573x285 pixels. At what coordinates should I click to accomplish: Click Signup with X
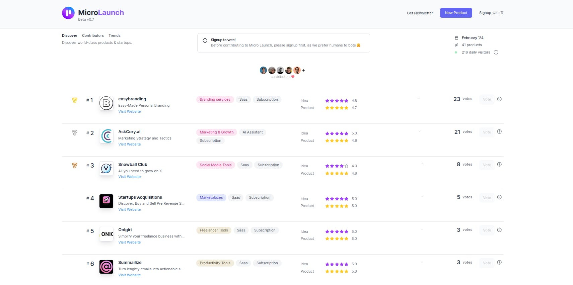[x=491, y=13]
